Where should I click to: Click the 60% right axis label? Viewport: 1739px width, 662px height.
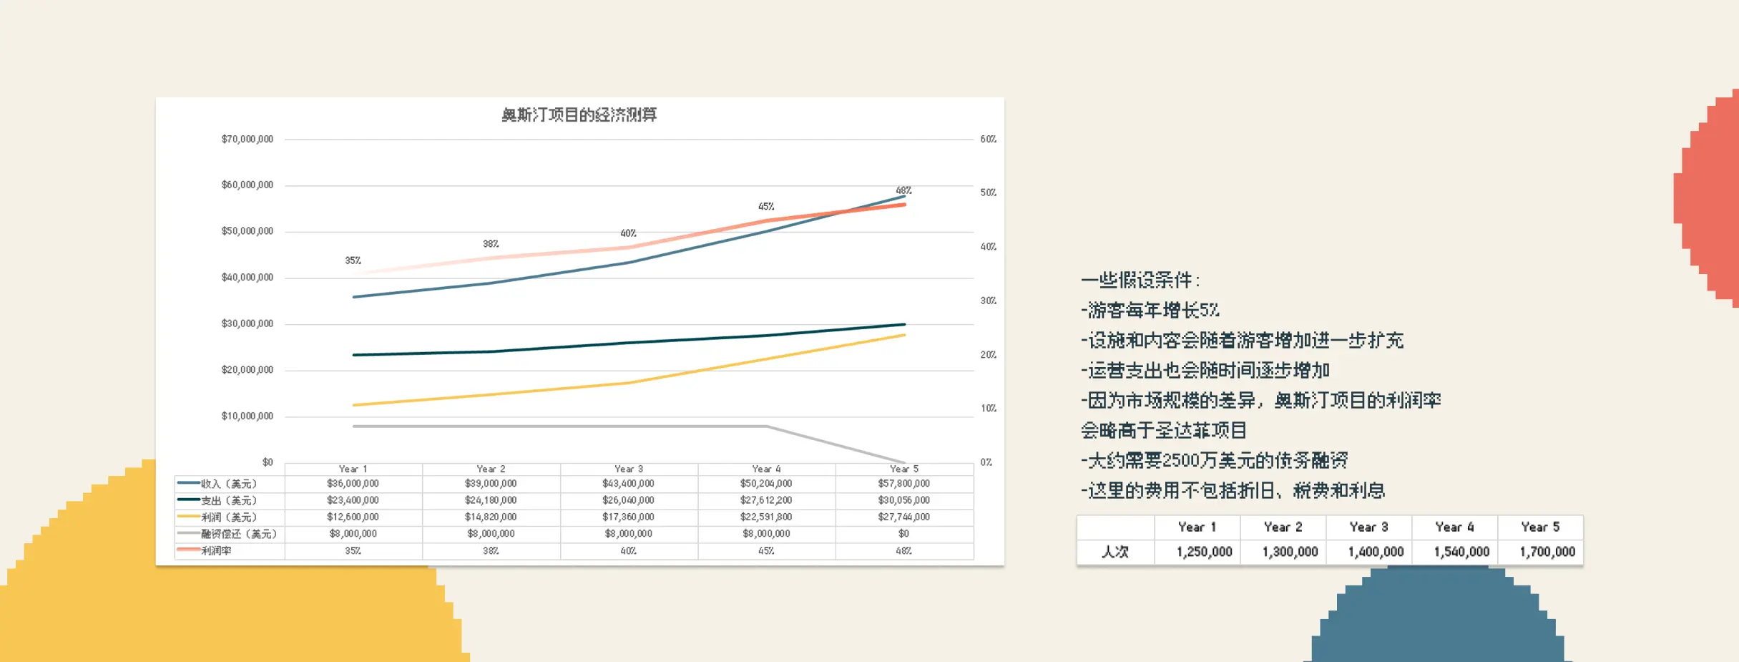pyautogui.click(x=988, y=139)
